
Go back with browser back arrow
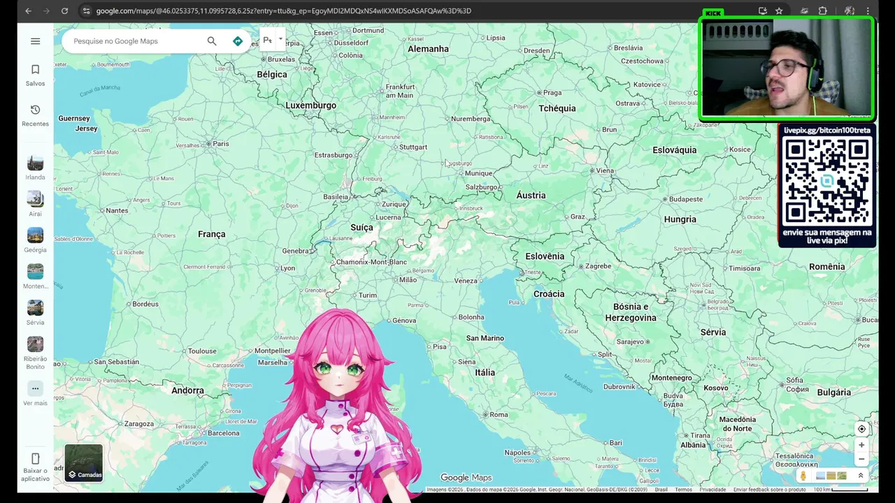pos(28,11)
